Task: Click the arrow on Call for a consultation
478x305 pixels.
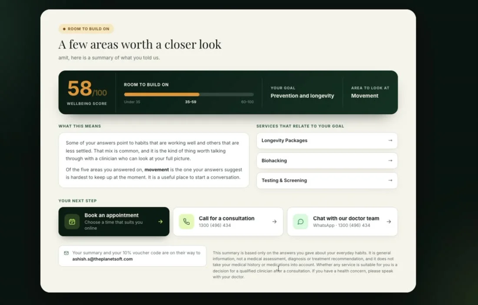Action: (x=274, y=222)
